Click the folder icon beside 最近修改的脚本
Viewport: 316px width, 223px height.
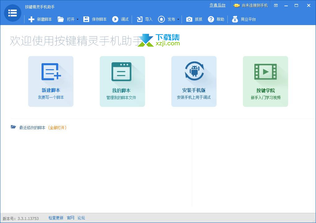pyautogui.click(x=13, y=127)
